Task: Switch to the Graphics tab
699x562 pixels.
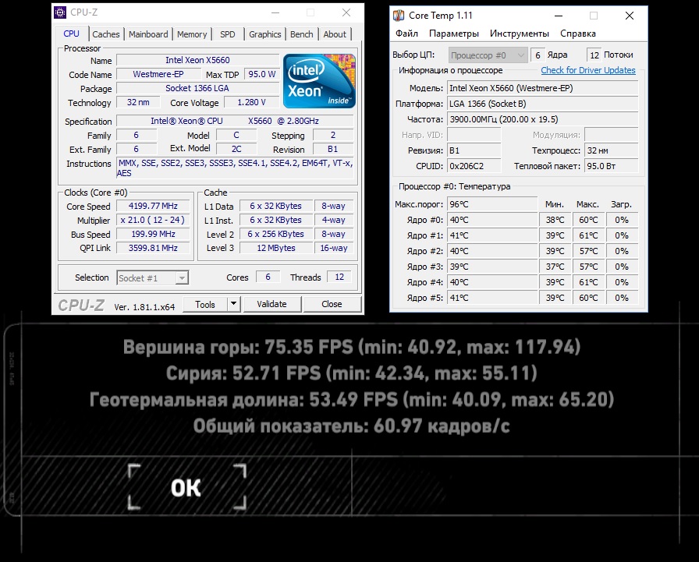Action: (264, 34)
